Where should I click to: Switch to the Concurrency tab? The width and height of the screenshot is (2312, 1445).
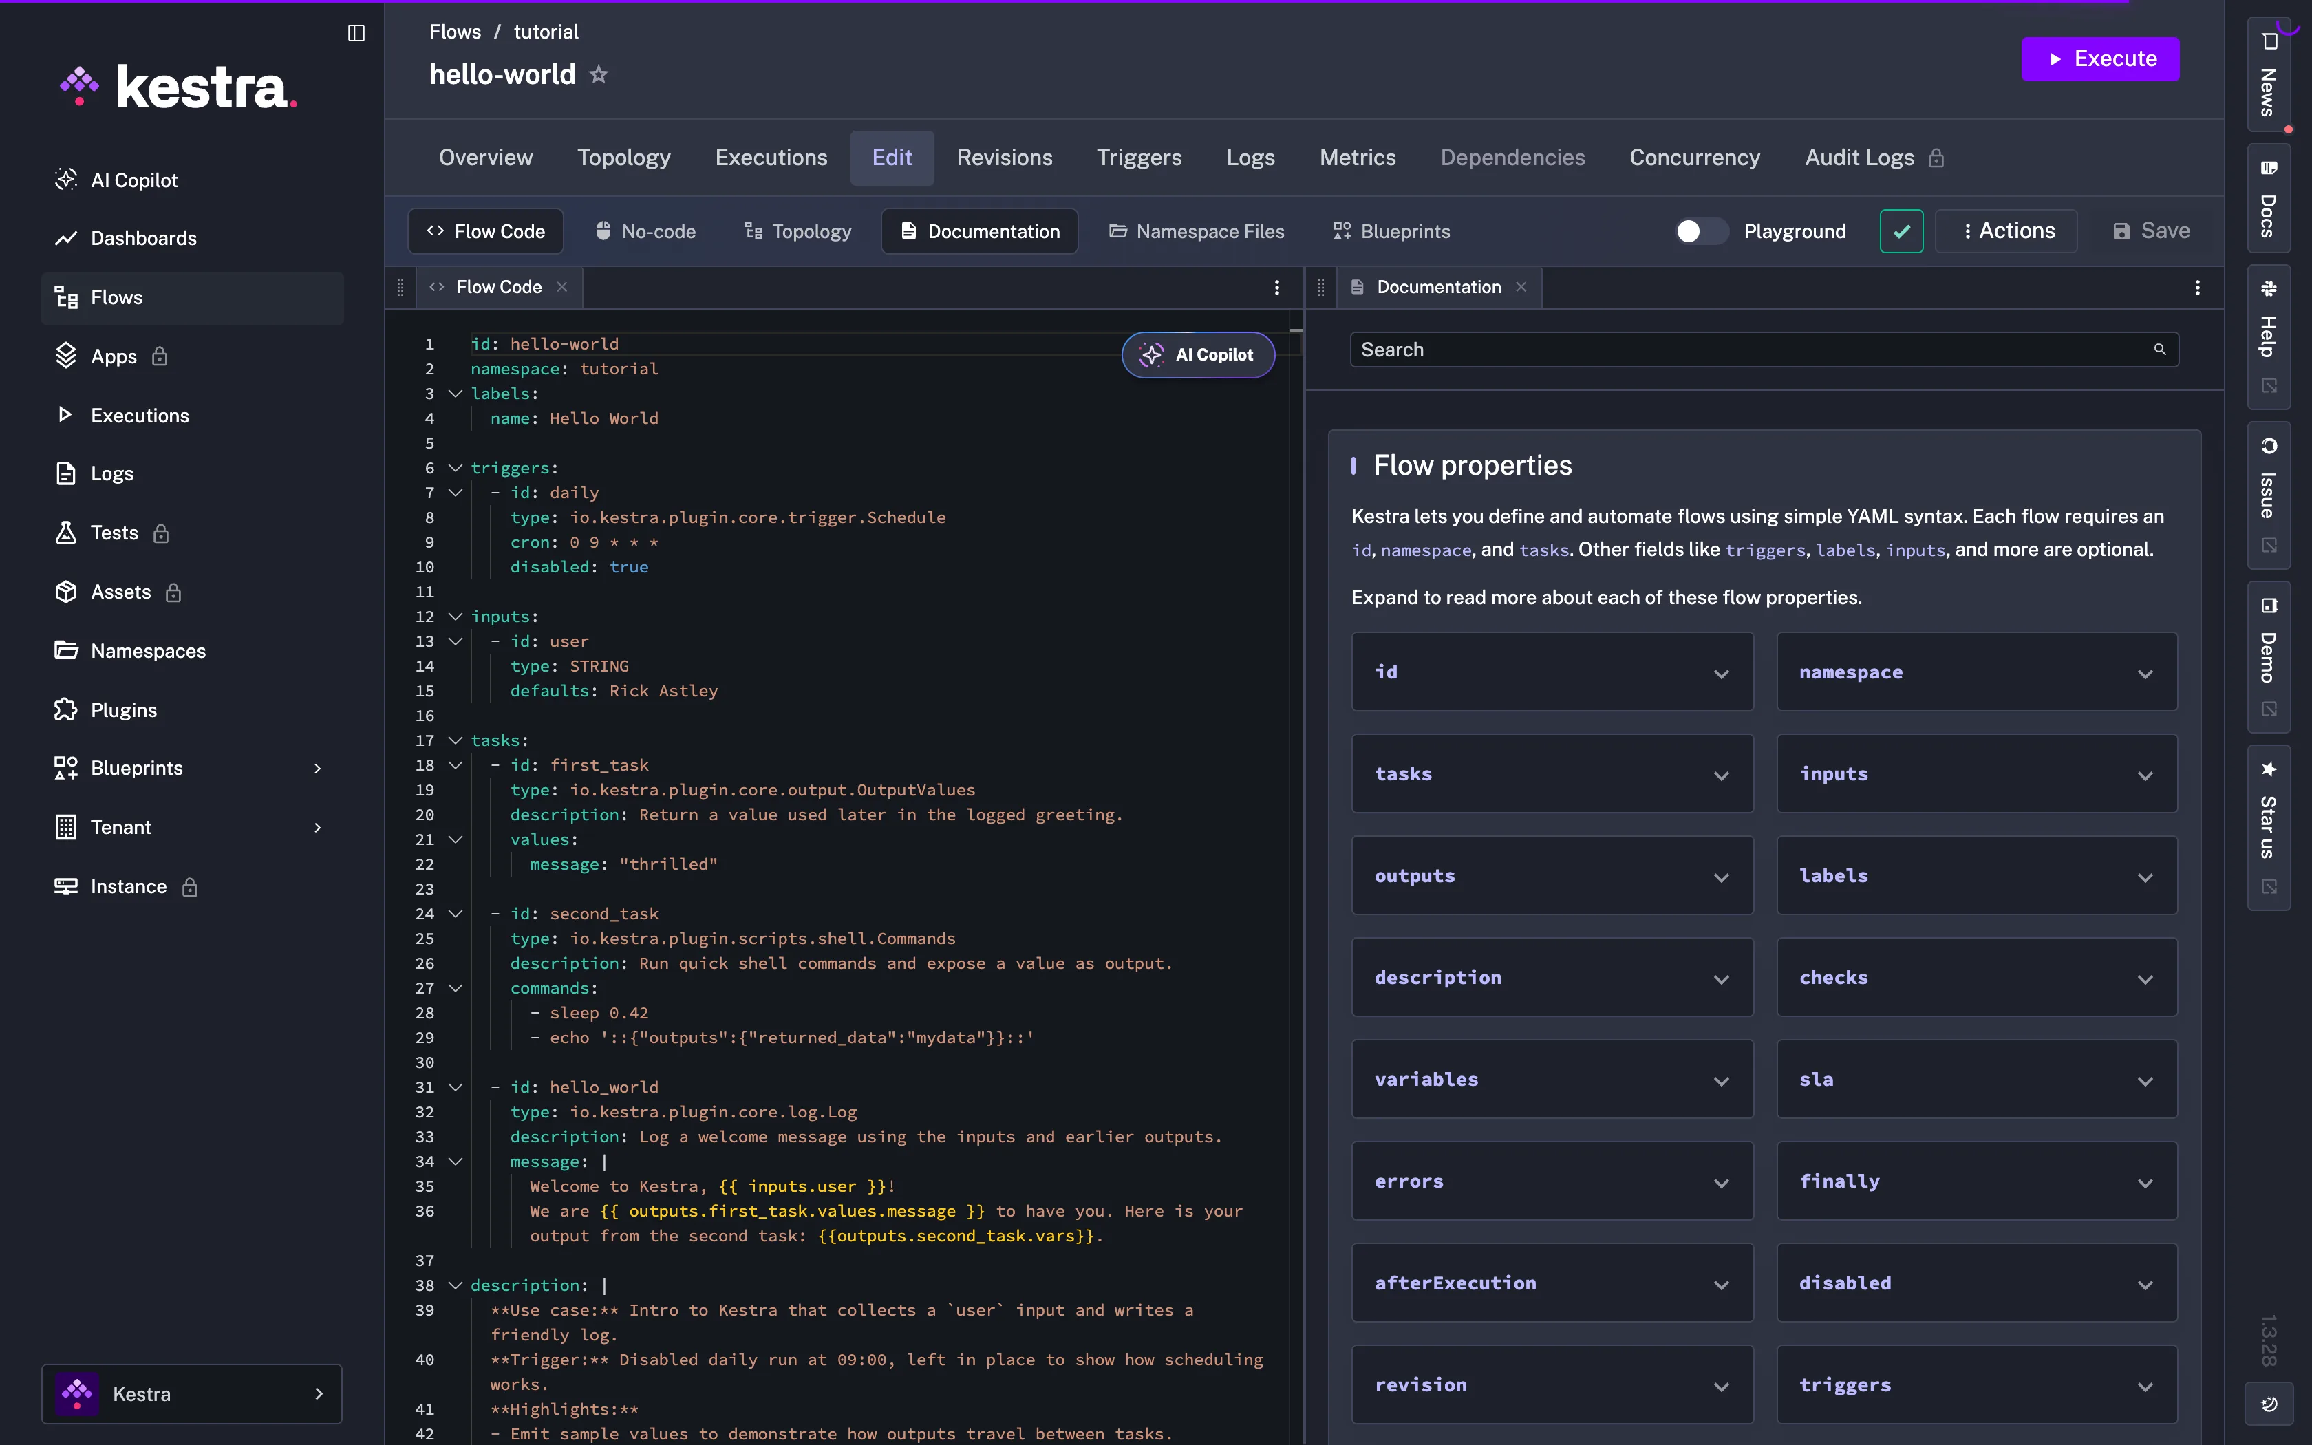[x=1694, y=158]
